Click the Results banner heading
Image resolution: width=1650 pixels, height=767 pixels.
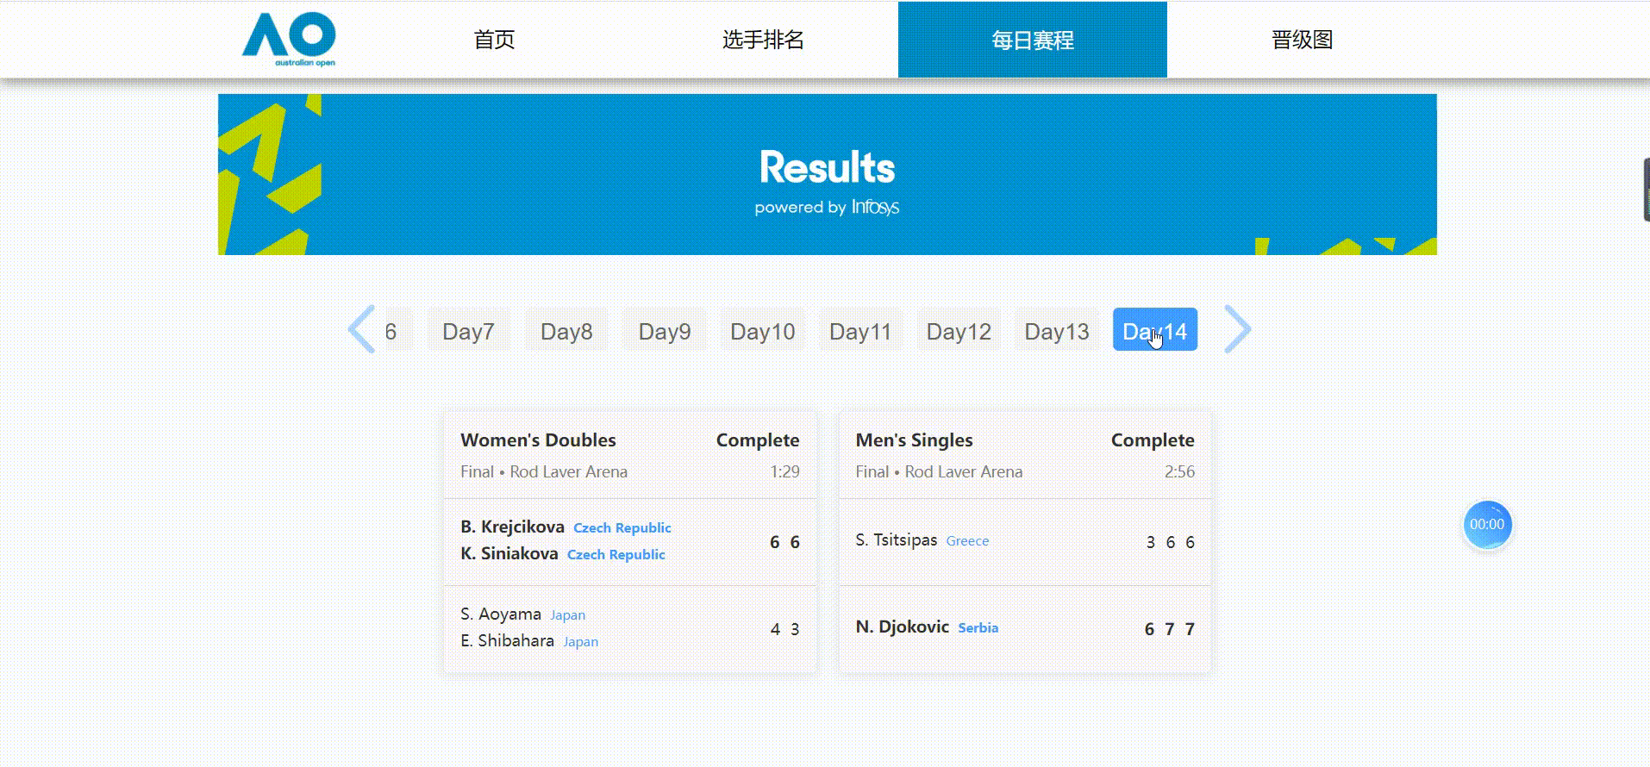coord(827,167)
